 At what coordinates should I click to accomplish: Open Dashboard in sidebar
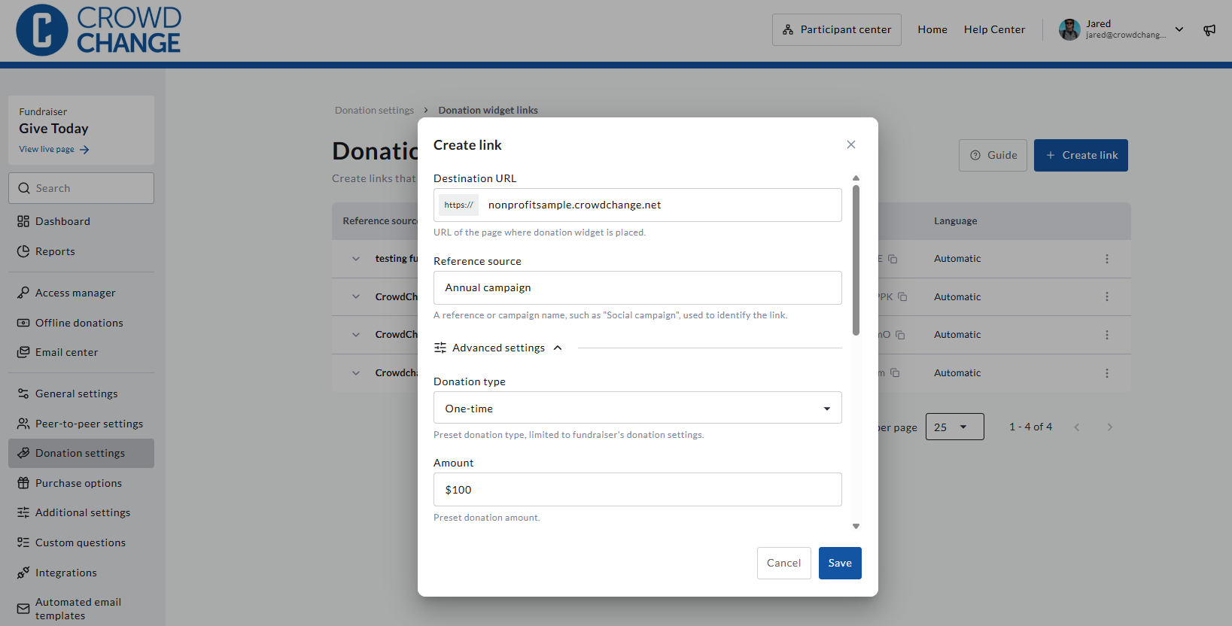coord(81,221)
